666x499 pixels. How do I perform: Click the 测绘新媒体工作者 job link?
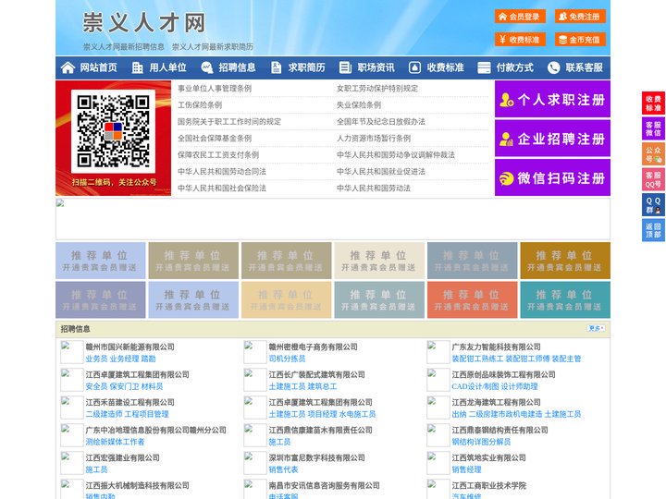[115, 442]
